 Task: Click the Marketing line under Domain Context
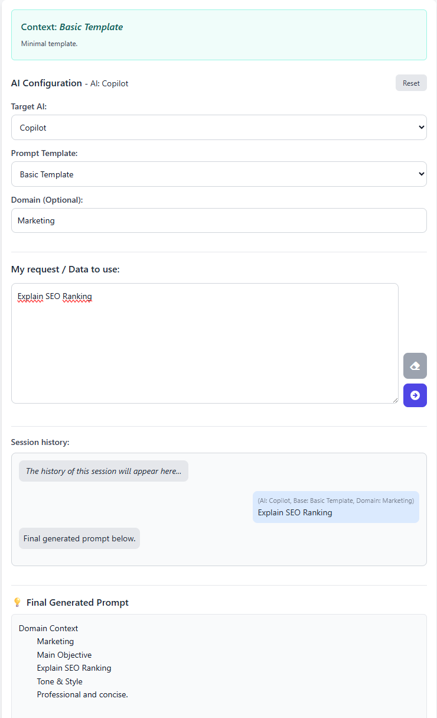(x=55, y=641)
